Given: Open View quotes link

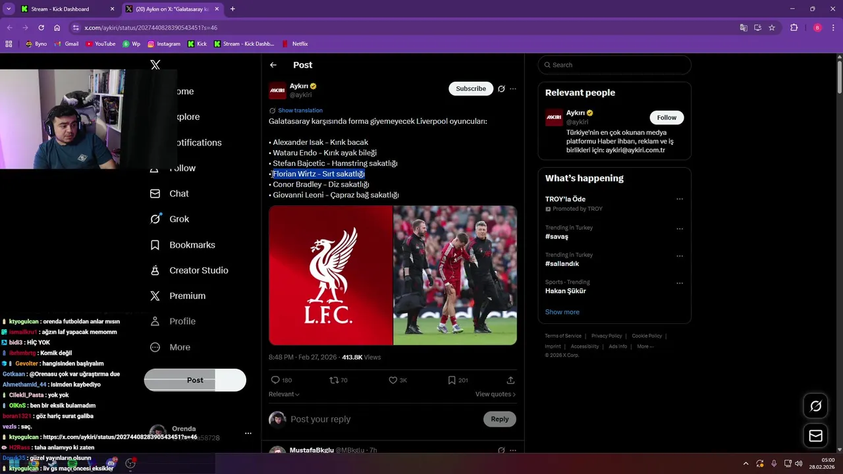Looking at the screenshot, I should (x=495, y=394).
